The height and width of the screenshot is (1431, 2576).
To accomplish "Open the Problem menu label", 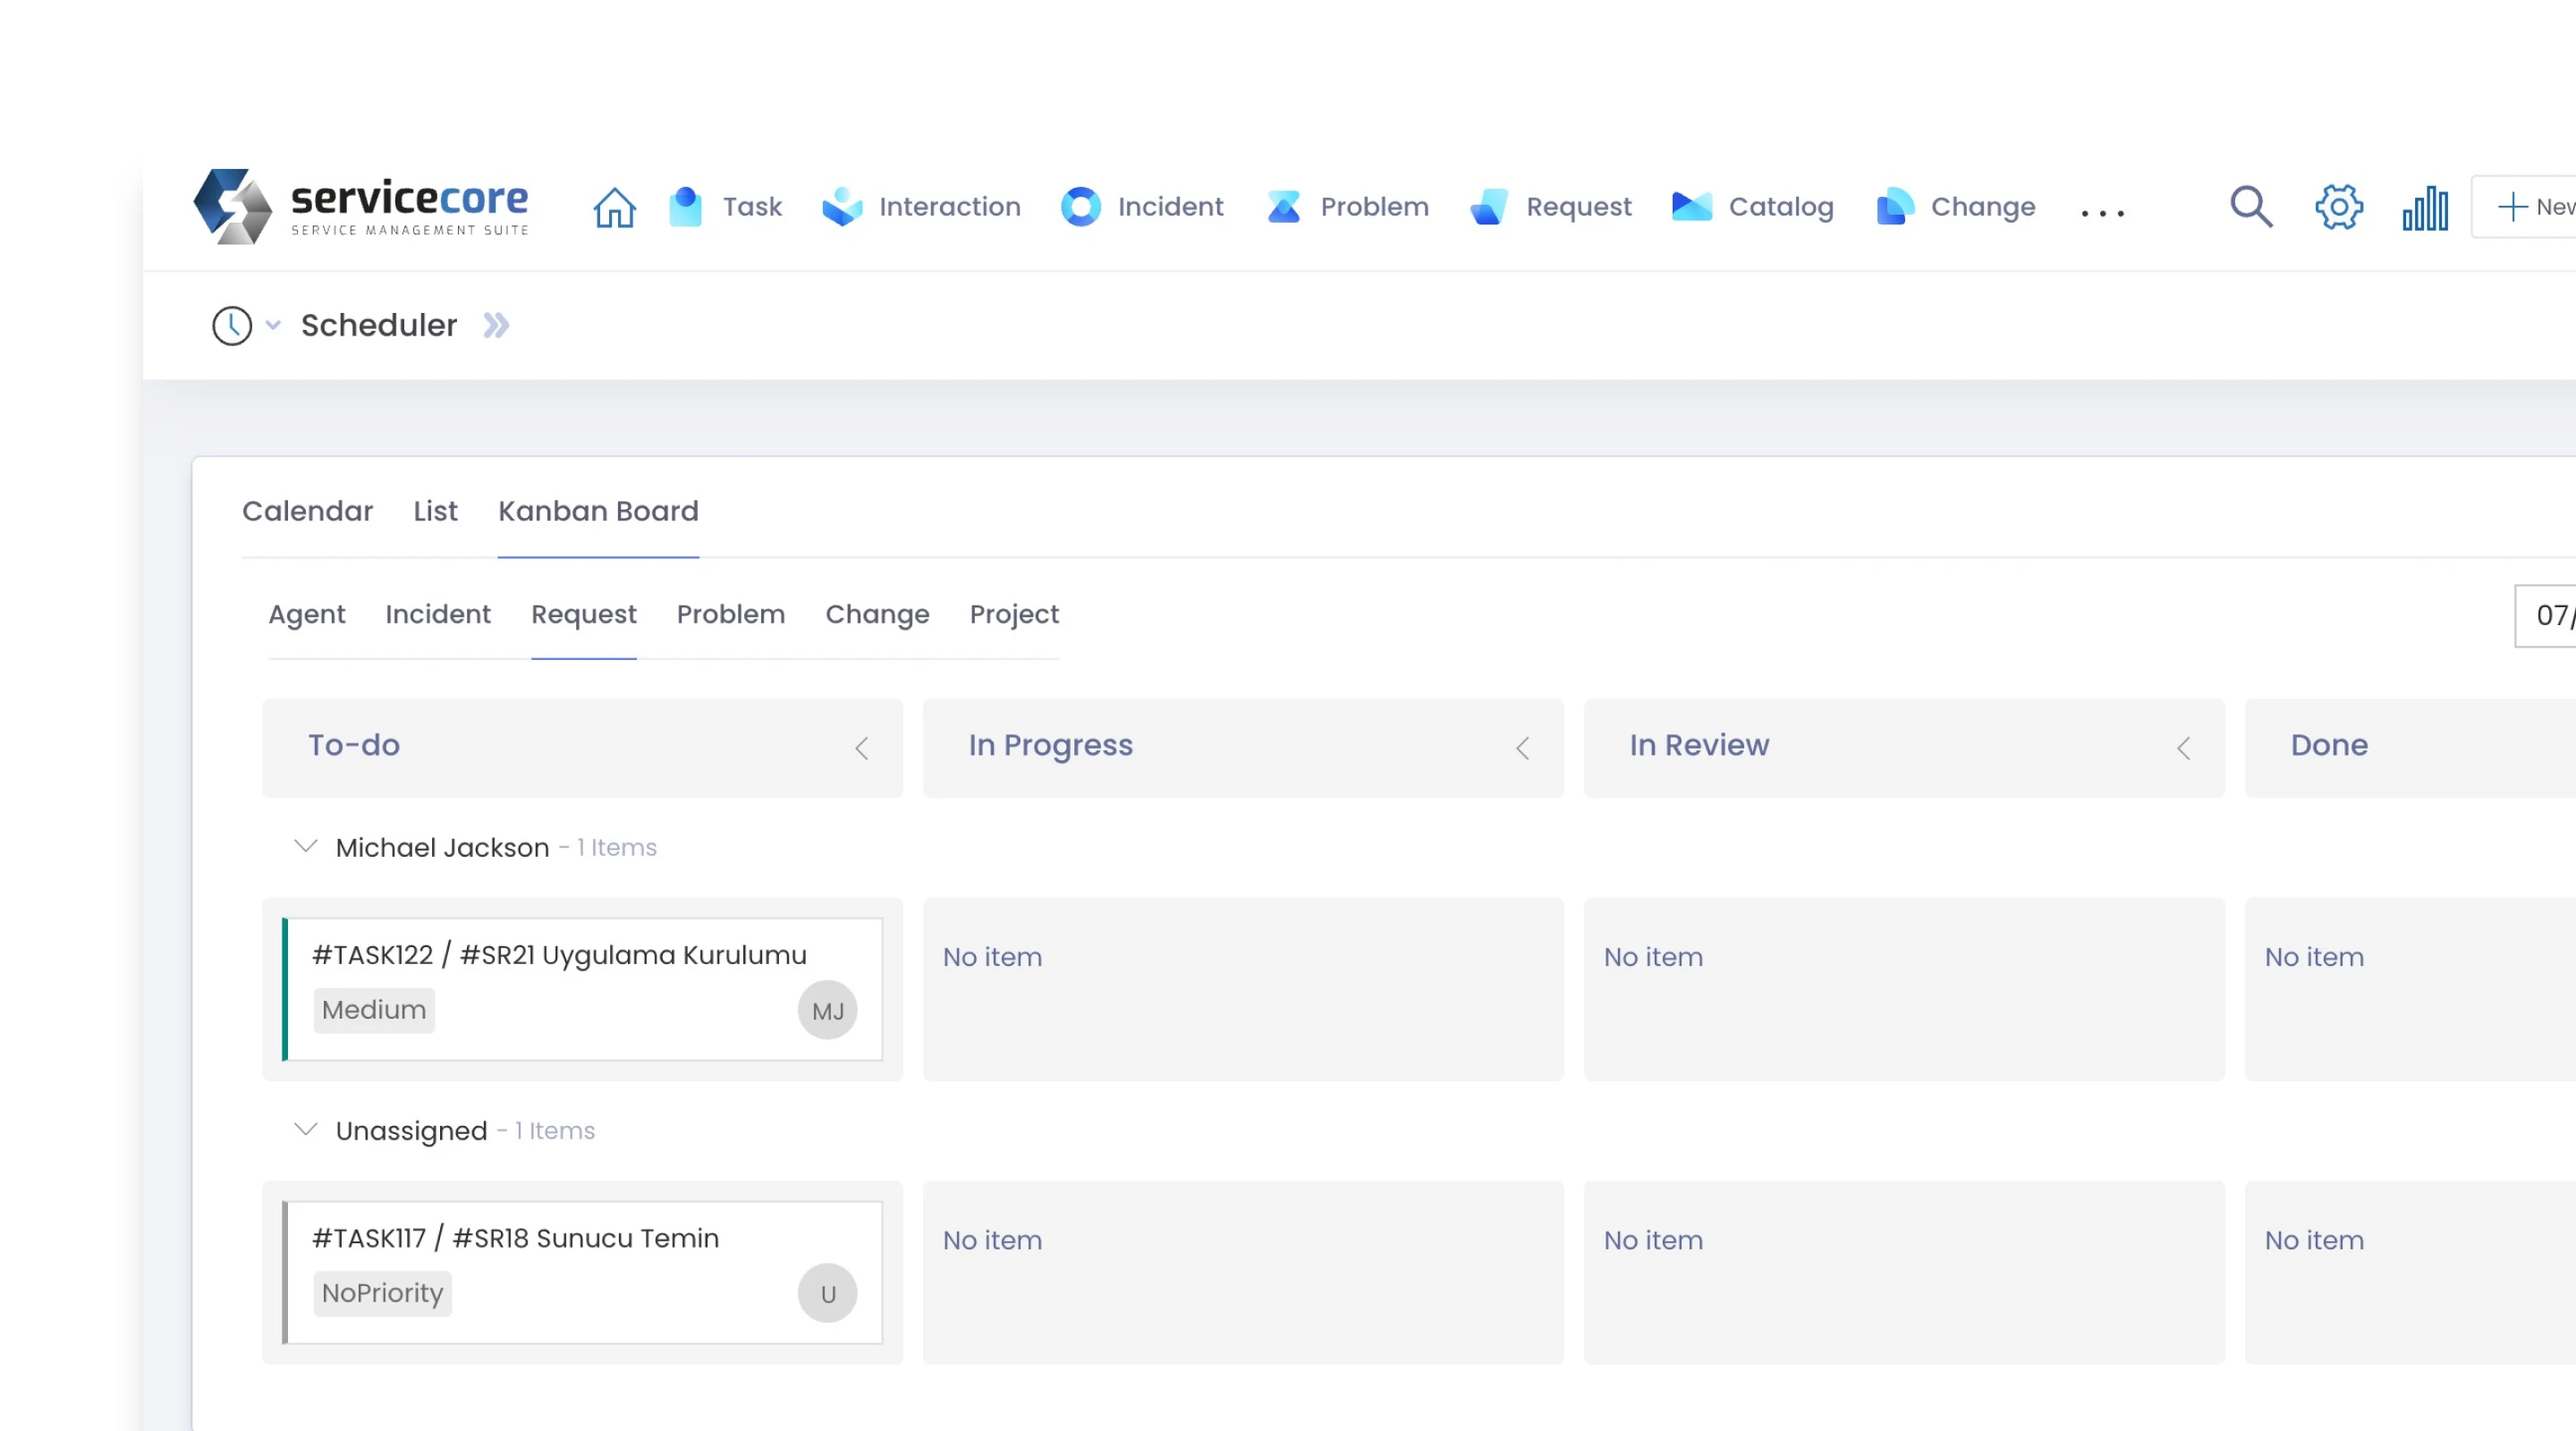I will click(1375, 207).
